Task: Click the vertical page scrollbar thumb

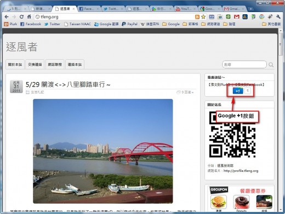Action: (x=281, y=44)
